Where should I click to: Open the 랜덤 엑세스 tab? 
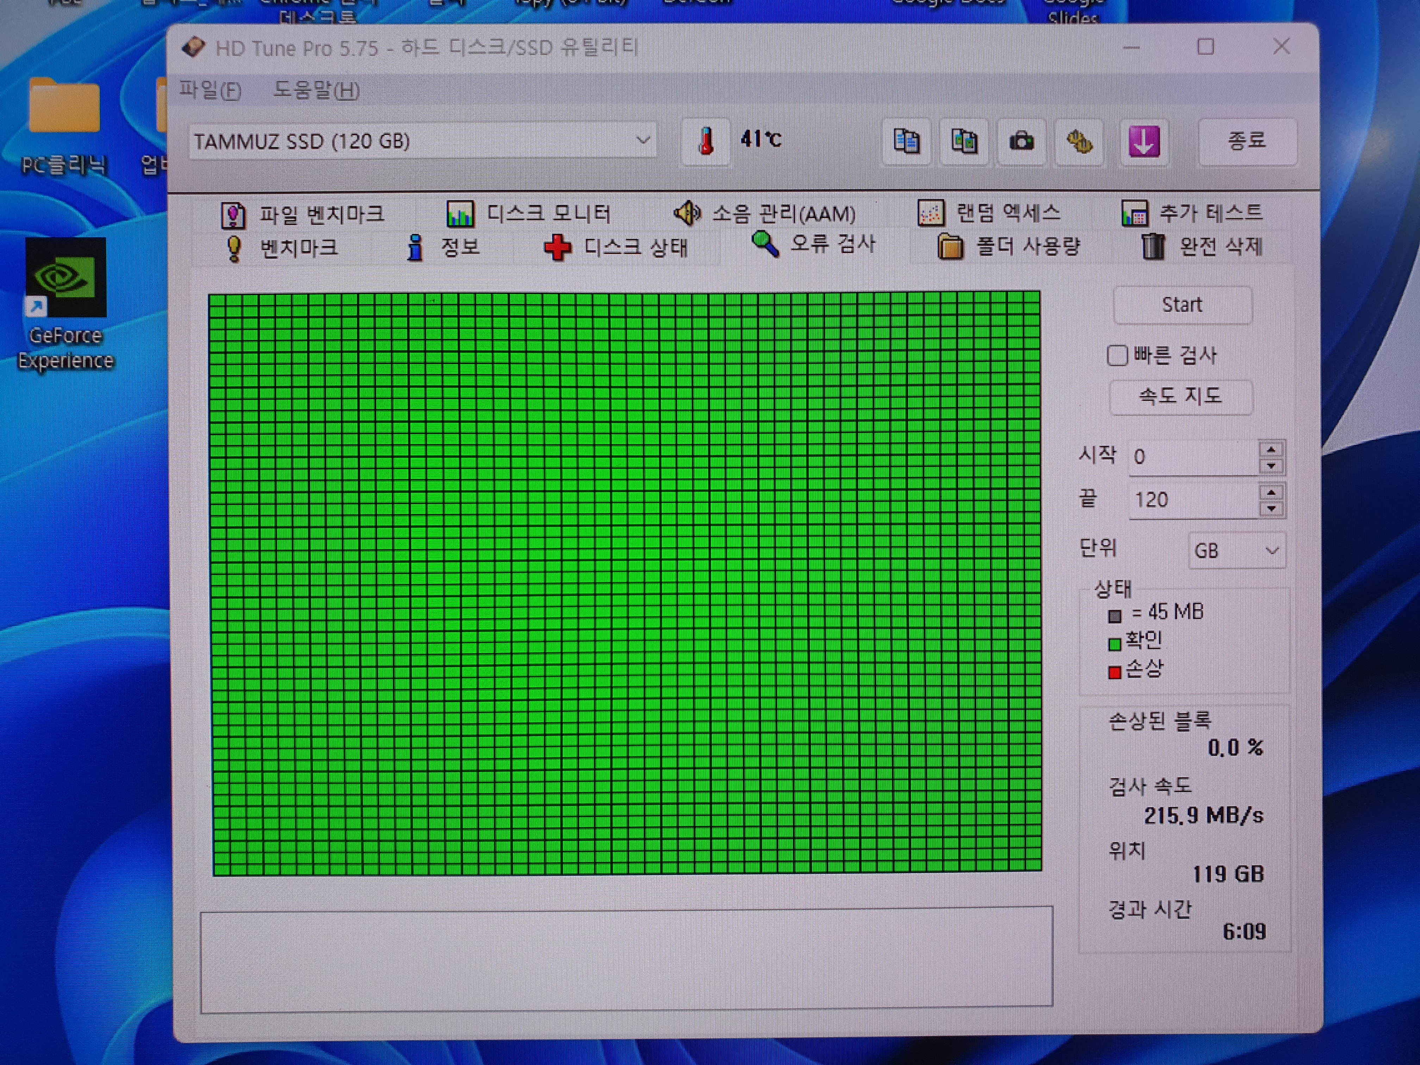[989, 212]
